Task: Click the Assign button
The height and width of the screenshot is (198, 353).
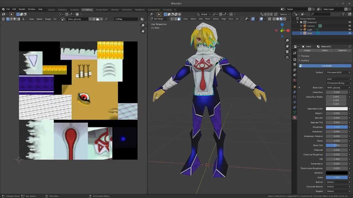Action: [307, 50]
